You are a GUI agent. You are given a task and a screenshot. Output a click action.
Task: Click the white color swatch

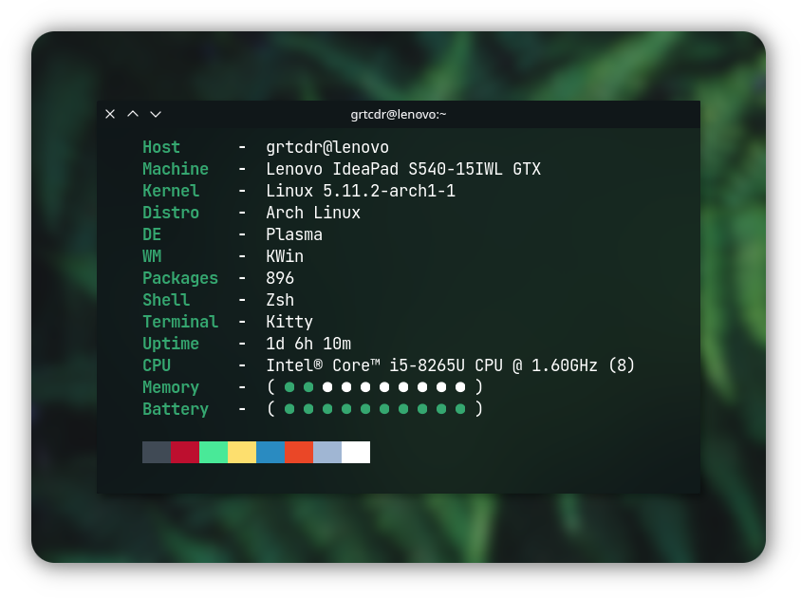356,453
